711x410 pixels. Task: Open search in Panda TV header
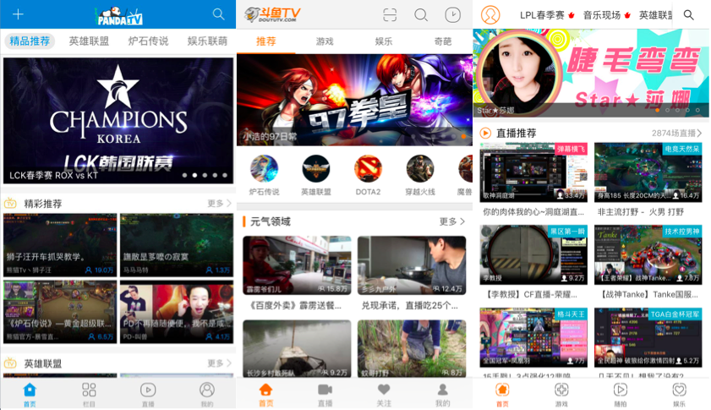[219, 14]
